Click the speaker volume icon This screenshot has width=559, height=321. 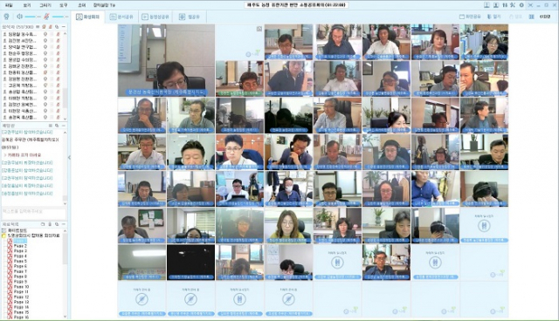pyautogui.click(x=20, y=17)
